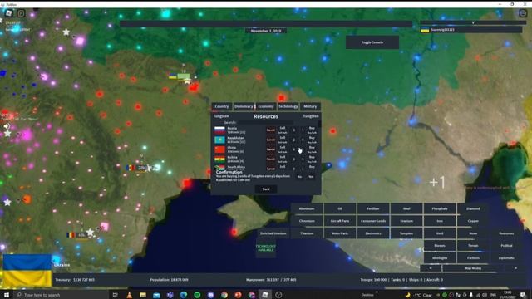This screenshot has width=532, height=299.
Task: Open Spotify from the taskbar
Action: pyautogui.click(x=197, y=295)
